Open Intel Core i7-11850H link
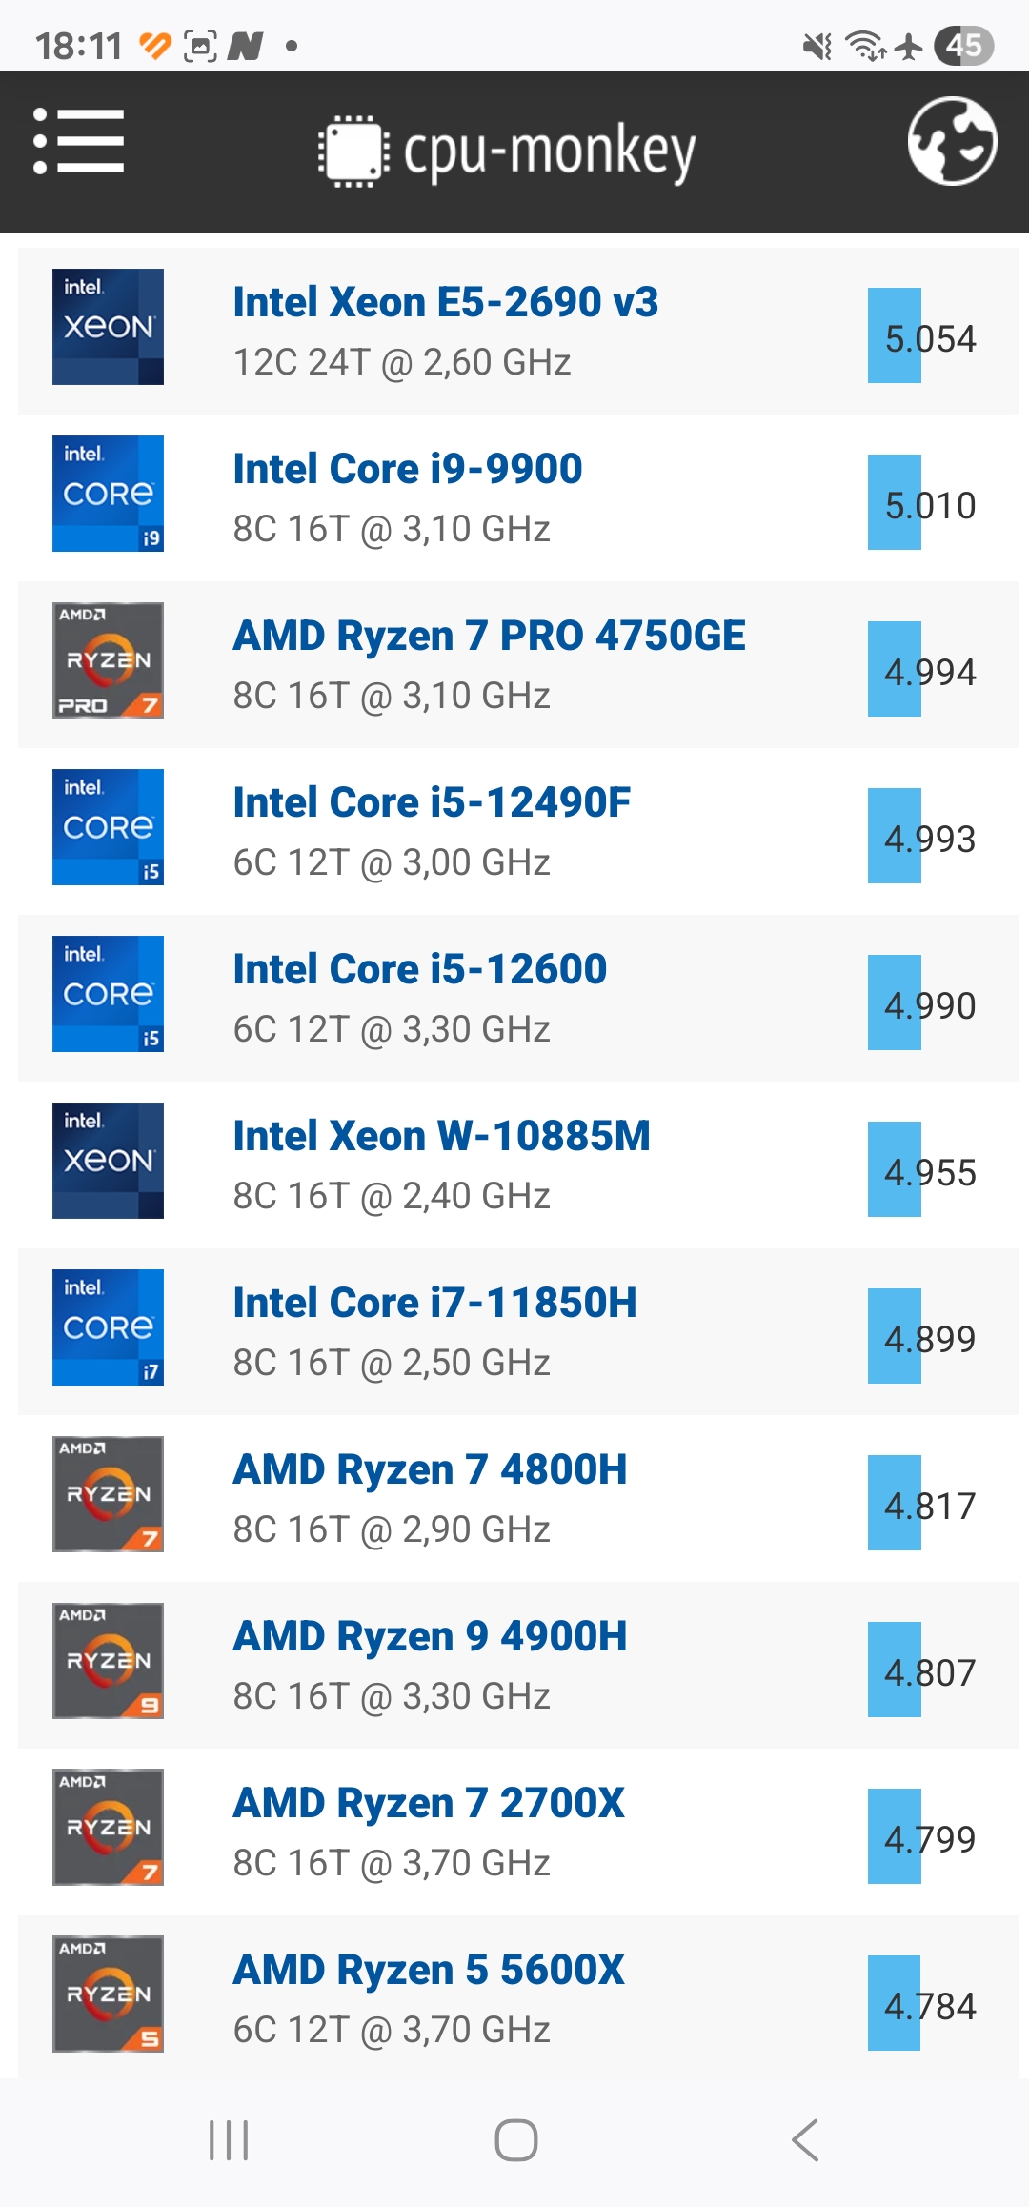 click(x=435, y=1303)
